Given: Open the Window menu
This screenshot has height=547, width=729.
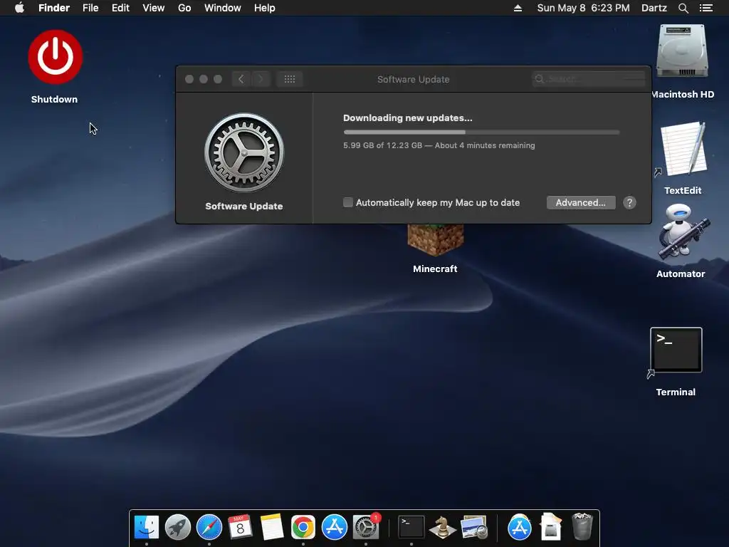Looking at the screenshot, I should (x=223, y=8).
